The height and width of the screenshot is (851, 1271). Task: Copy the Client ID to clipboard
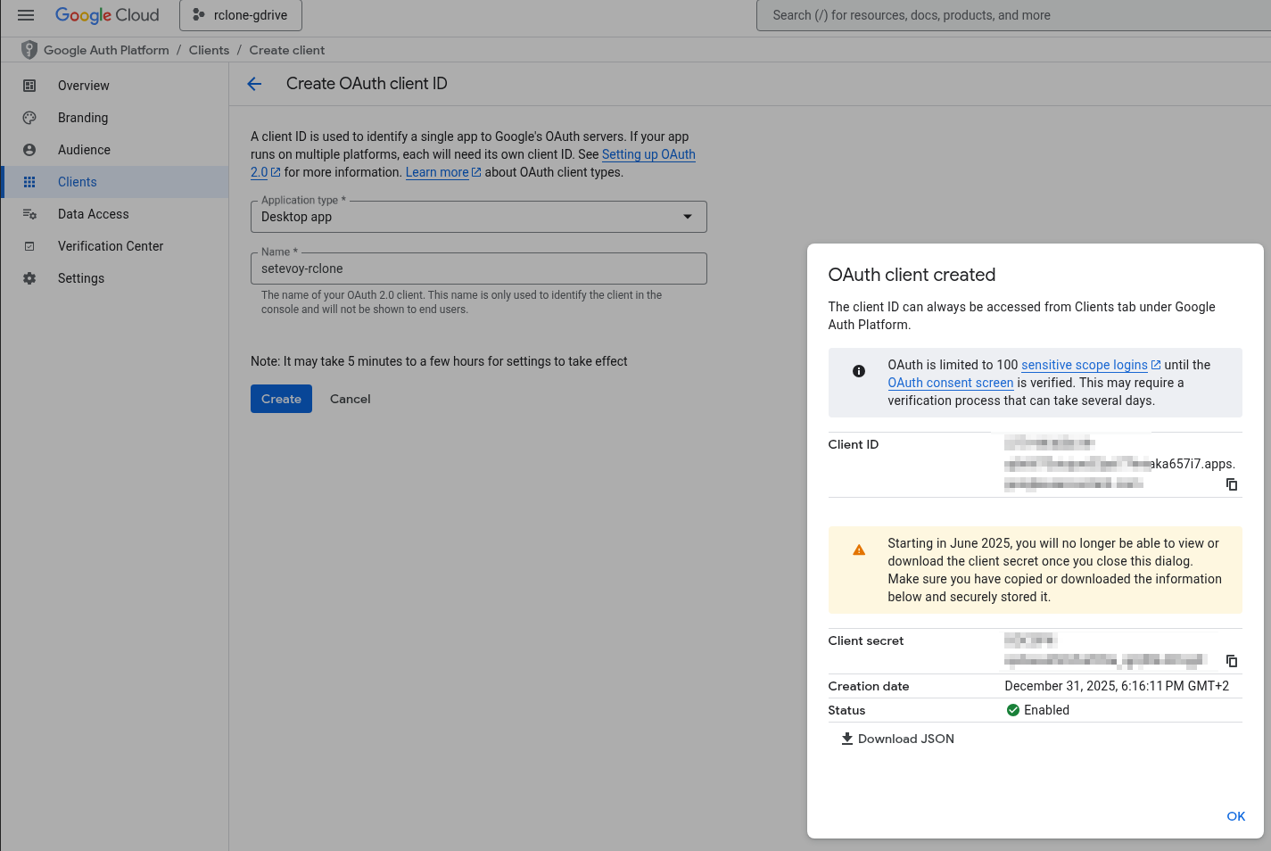click(x=1231, y=484)
